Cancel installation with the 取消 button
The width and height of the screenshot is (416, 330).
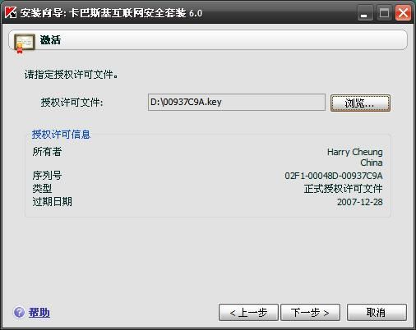coord(377,312)
